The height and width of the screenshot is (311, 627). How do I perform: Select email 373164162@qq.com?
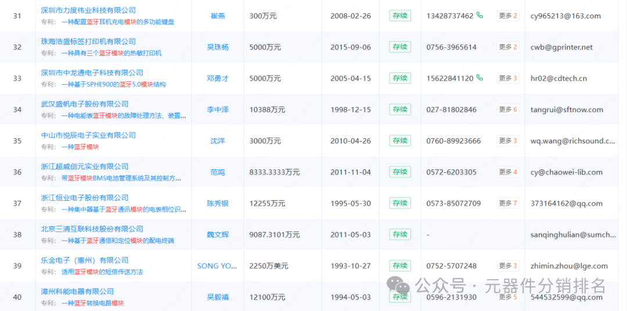click(566, 204)
